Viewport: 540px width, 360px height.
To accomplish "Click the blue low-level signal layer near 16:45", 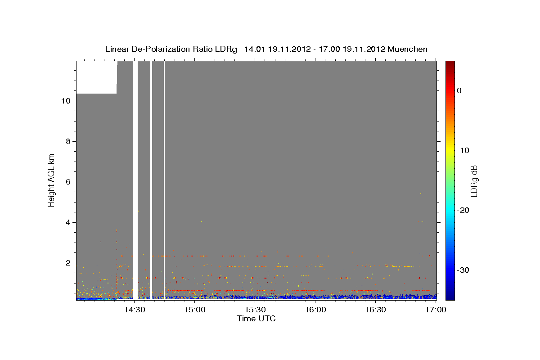I will coord(406,297).
